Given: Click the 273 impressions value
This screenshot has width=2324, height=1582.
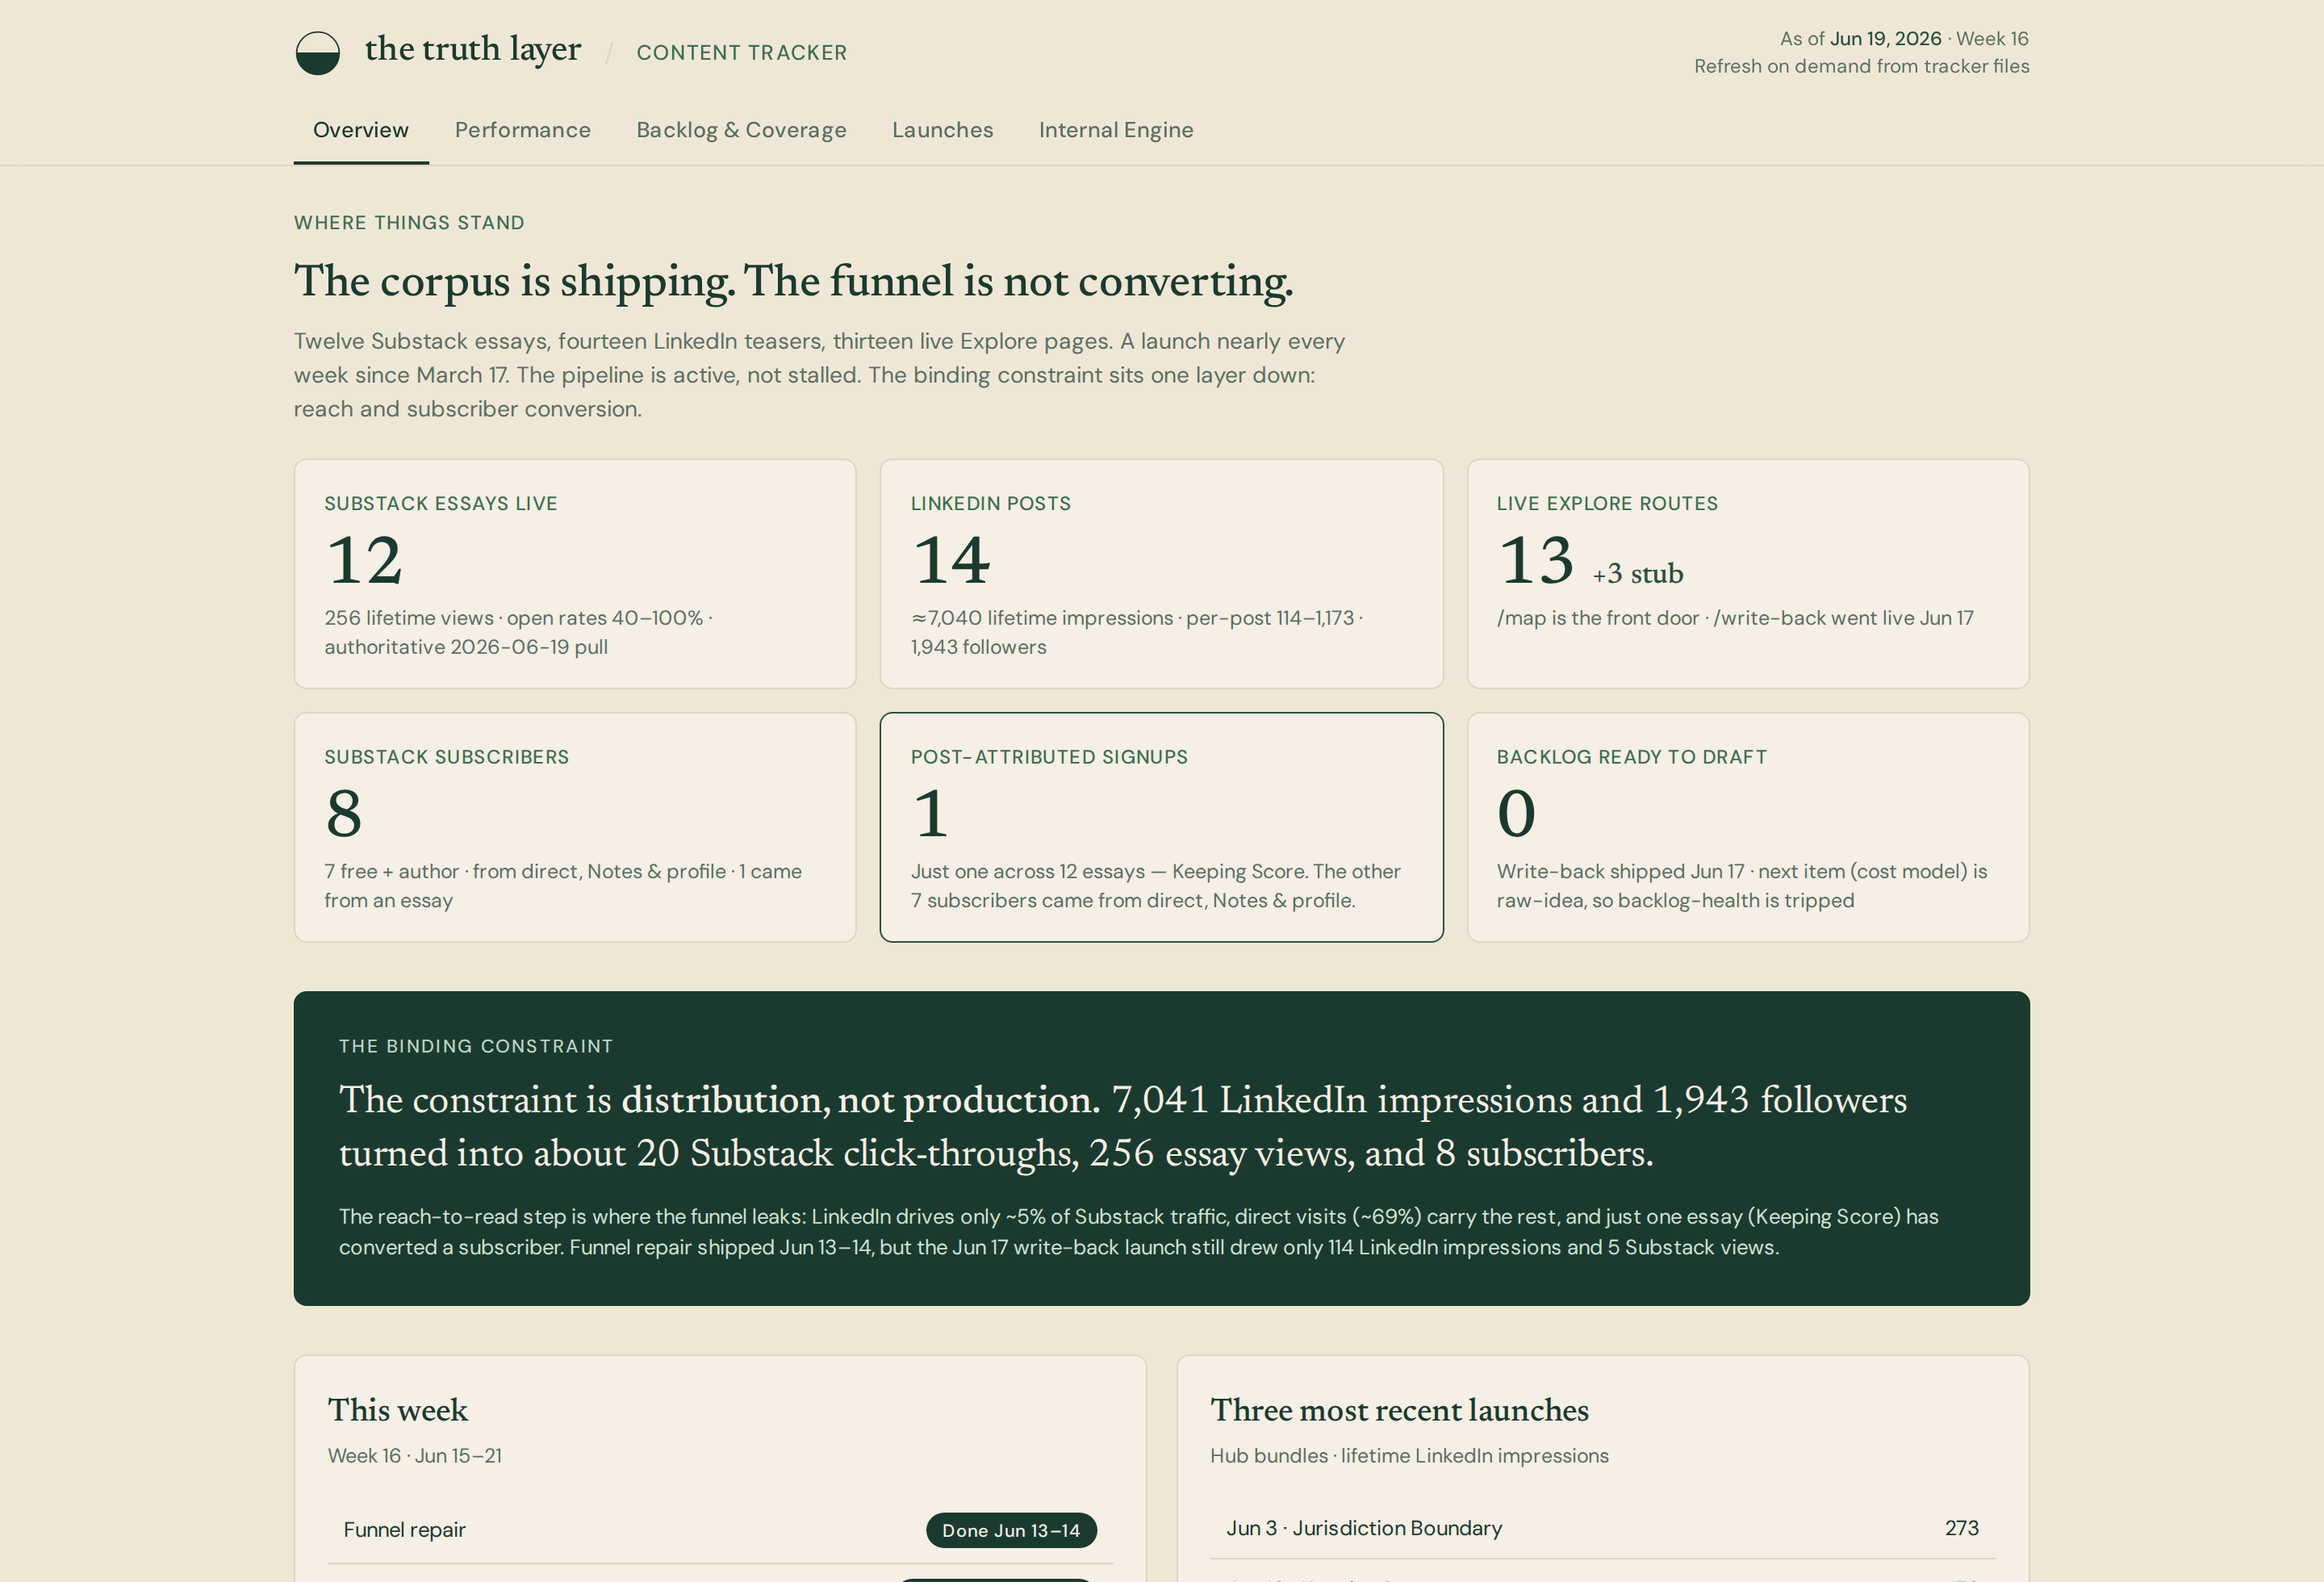Looking at the screenshot, I should (1961, 1528).
